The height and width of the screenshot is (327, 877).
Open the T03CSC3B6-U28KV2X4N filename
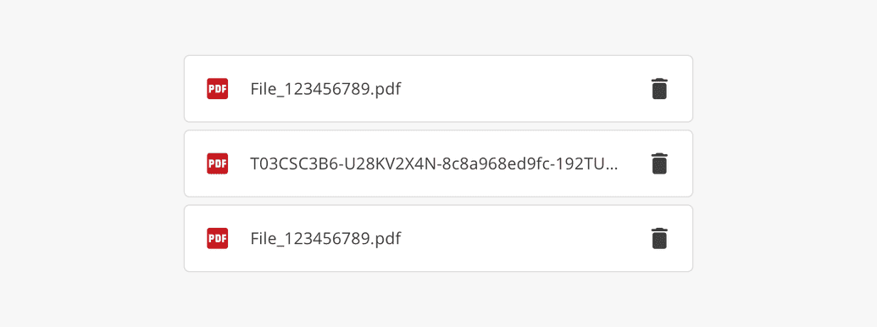coord(435,163)
